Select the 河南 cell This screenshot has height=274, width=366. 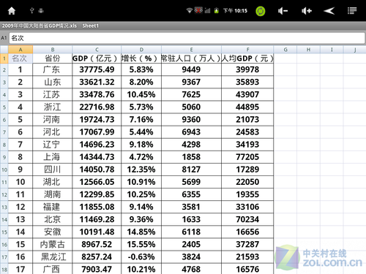pyautogui.click(x=53, y=120)
